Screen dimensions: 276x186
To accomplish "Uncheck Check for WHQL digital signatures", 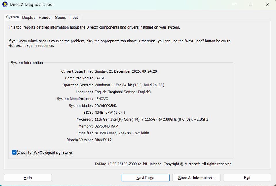I will [x=14, y=152].
